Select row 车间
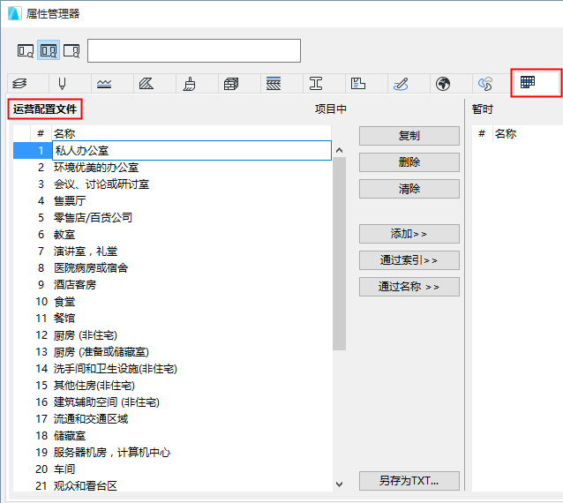Screen dimensions: 563x503 172,469
